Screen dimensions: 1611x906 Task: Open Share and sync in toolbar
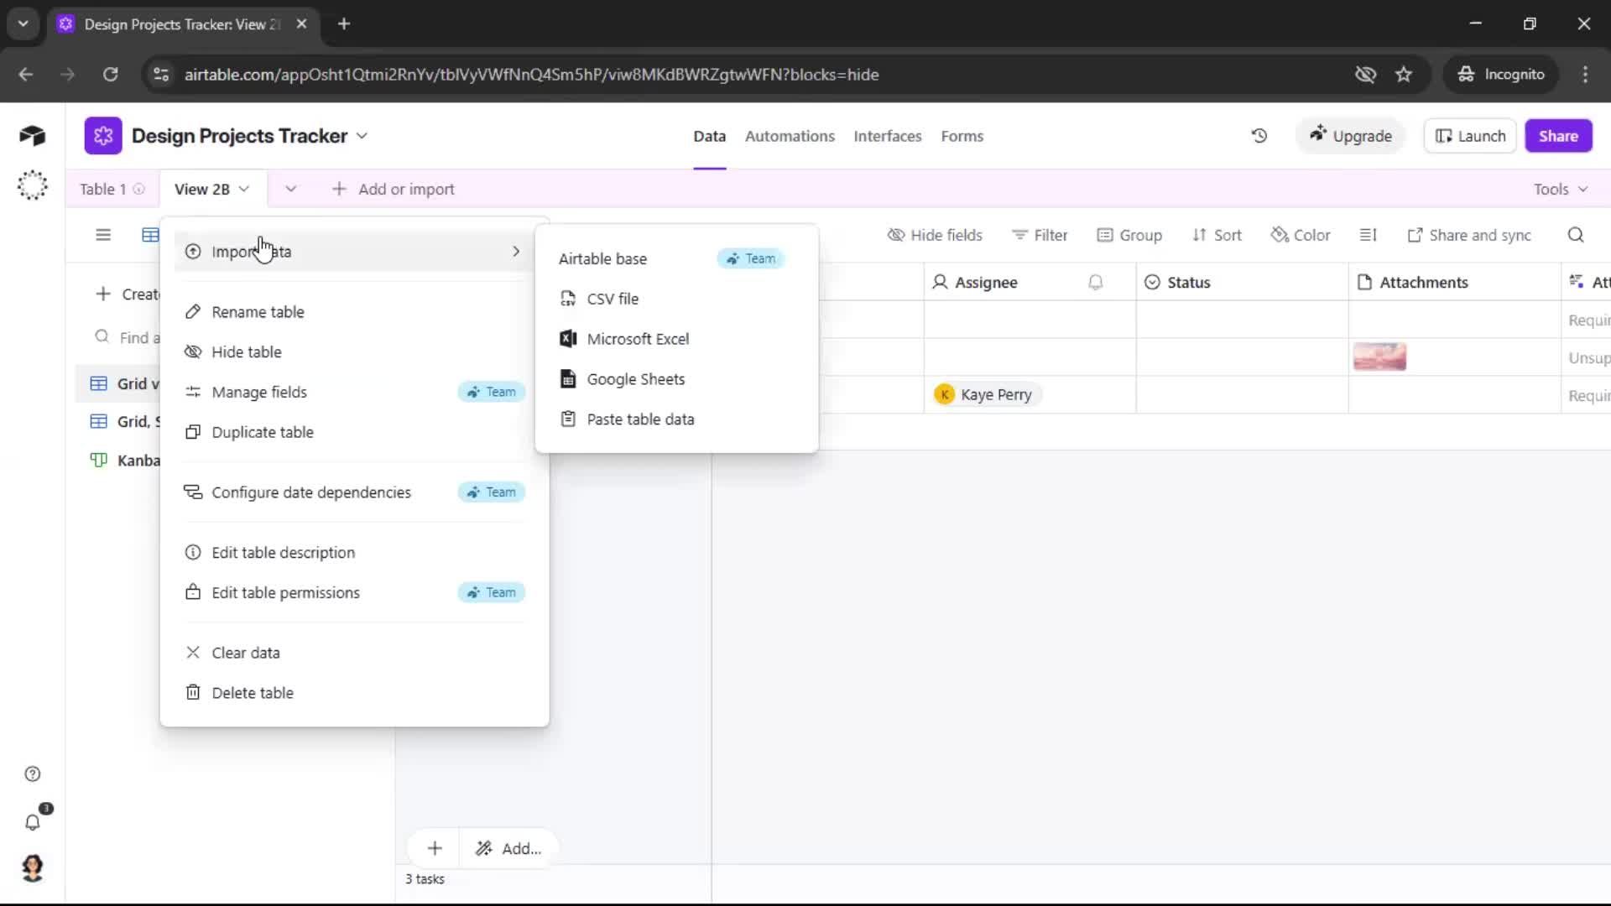point(1469,236)
